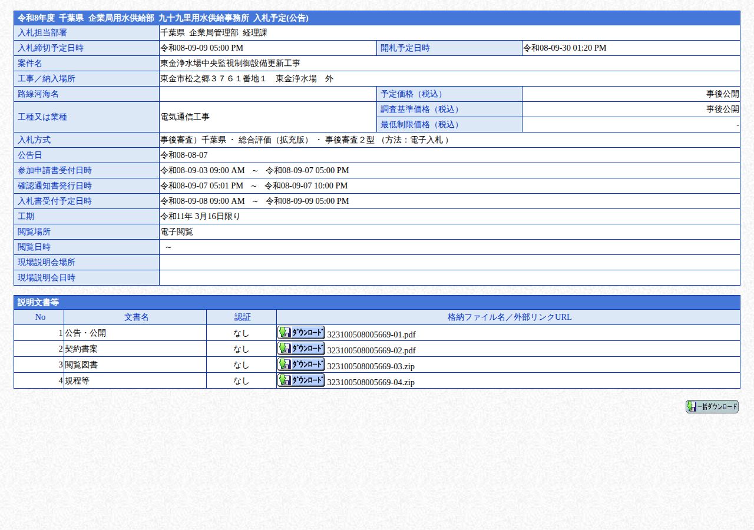This screenshot has width=754, height=530.
Task: Click the 入札締切予定日時 label
Action: (87, 48)
